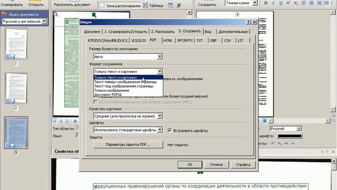The image size is (337, 190).
Task: Click the Языки документа icon
Action: click(x=4, y=14)
